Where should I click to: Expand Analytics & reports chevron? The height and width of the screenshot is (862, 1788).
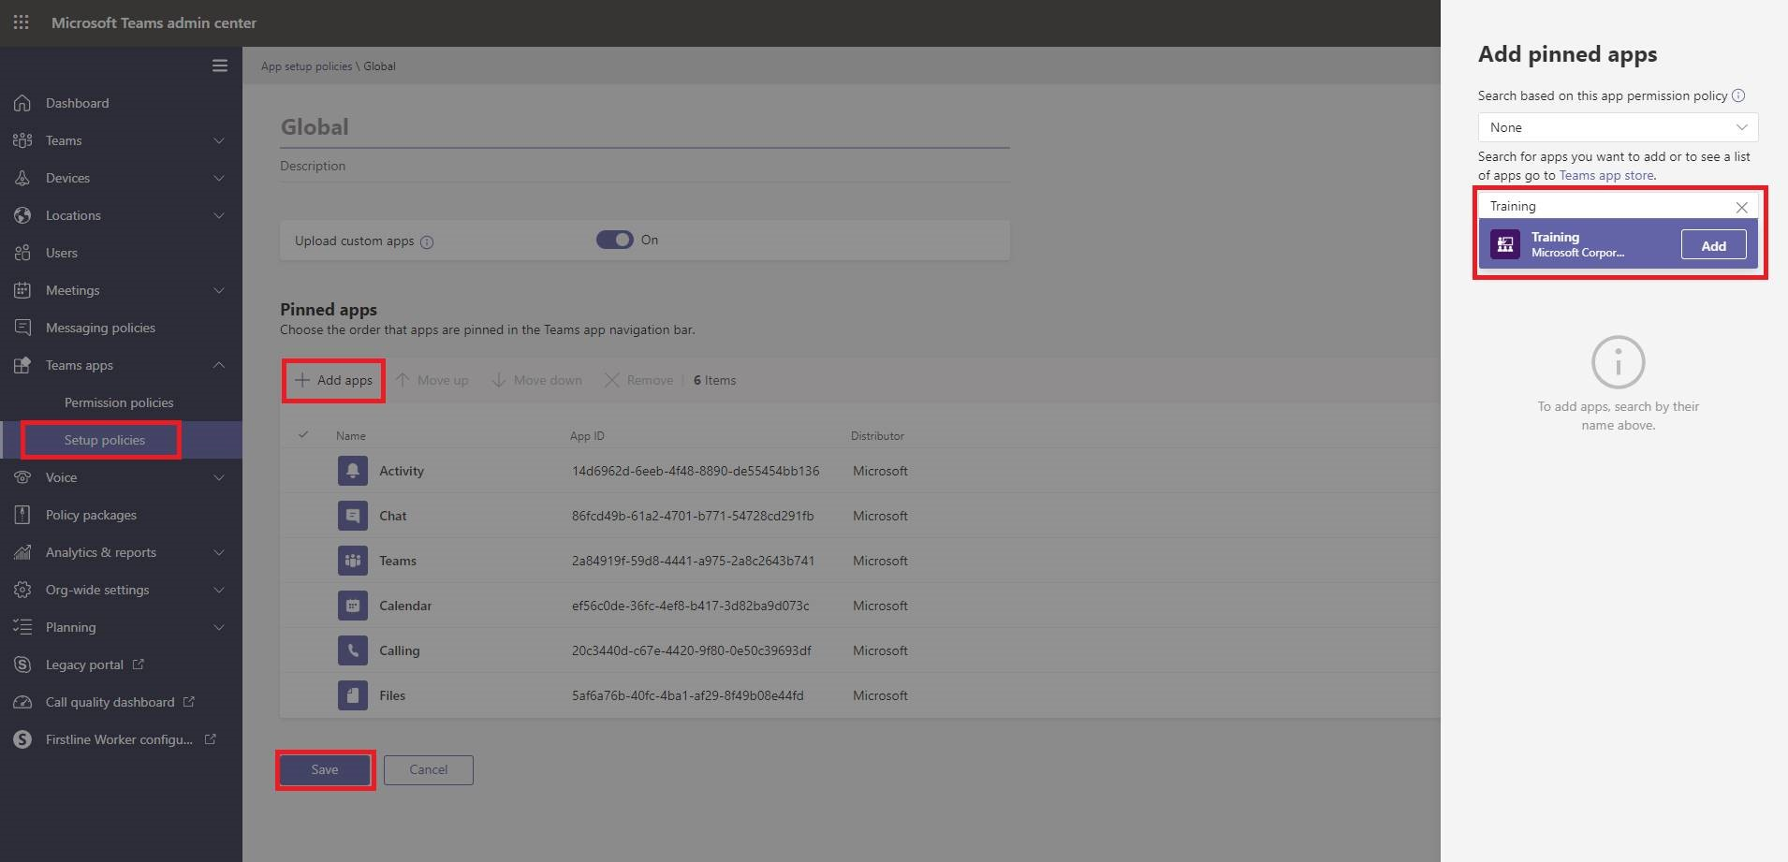pyautogui.click(x=219, y=552)
